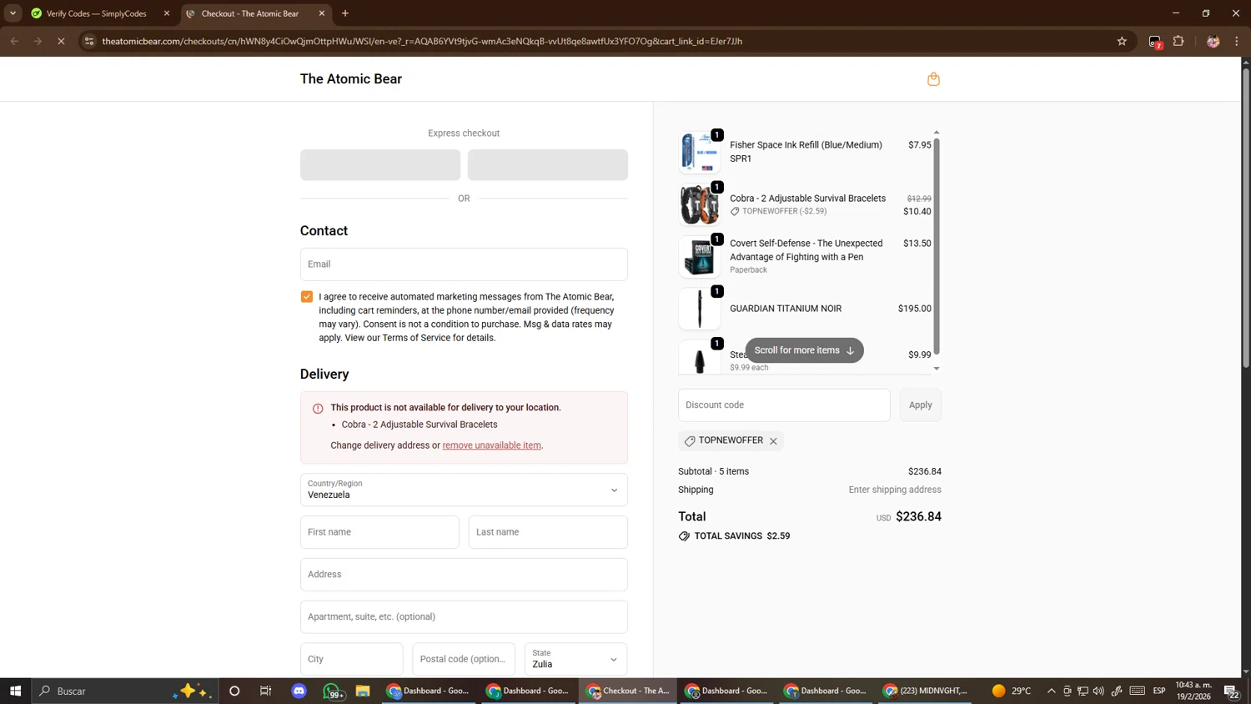Click the remove unavailable item link
This screenshot has height=704, width=1251.
click(491, 445)
